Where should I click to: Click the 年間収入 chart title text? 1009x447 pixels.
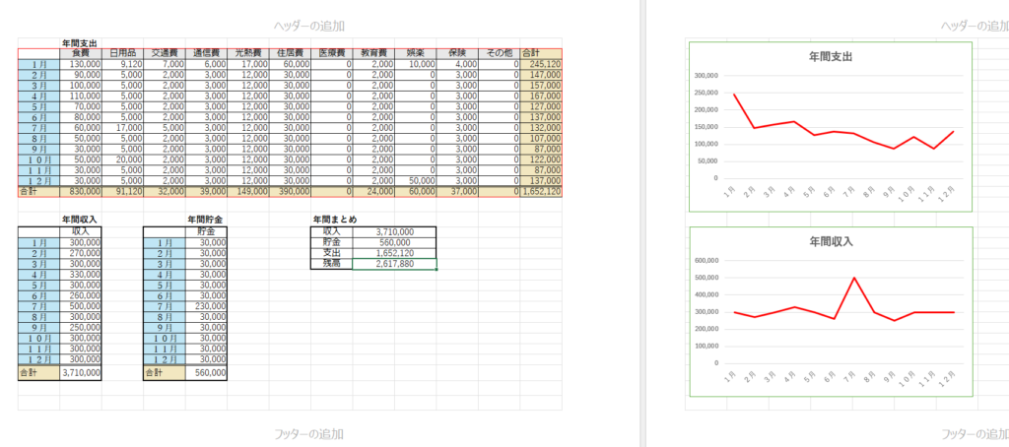pos(830,240)
